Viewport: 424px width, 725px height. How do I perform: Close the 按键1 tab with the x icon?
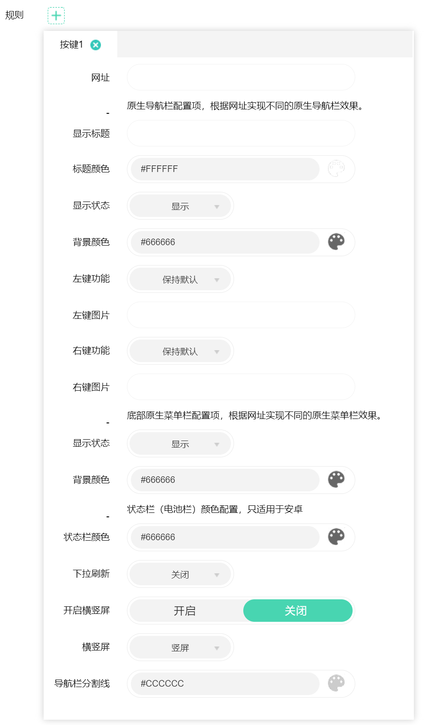tap(96, 45)
